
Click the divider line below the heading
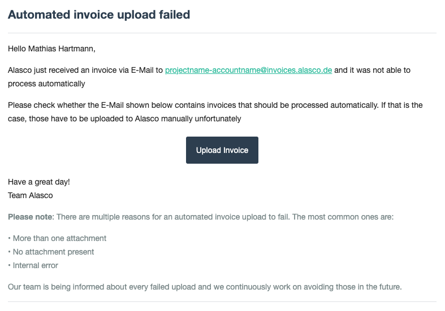click(x=222, y=33)
